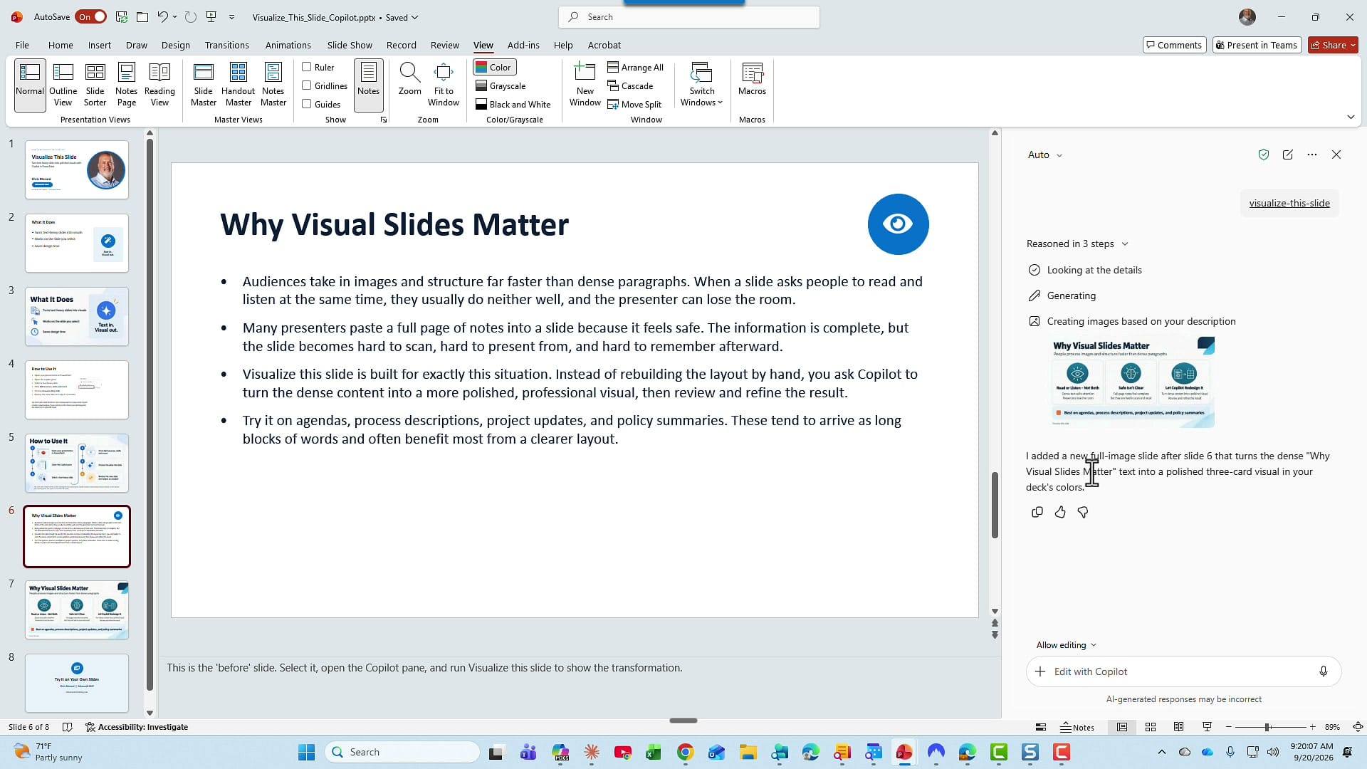Switch to Slide Sorter from status bar
The image size is (1367, 769).
point(1151,727)
